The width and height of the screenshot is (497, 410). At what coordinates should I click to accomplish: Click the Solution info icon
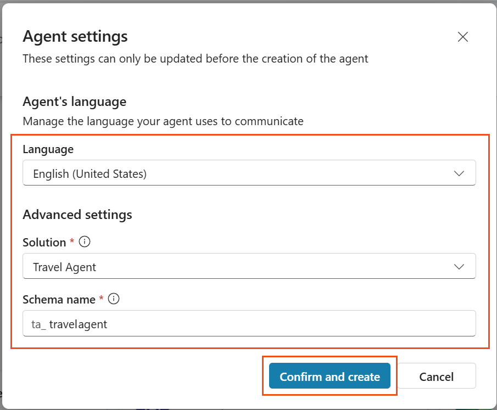tap(85, 241)
